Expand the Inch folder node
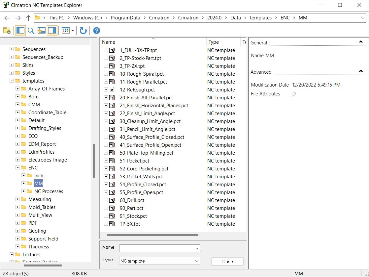369x277 pixels. pos(23,175)
